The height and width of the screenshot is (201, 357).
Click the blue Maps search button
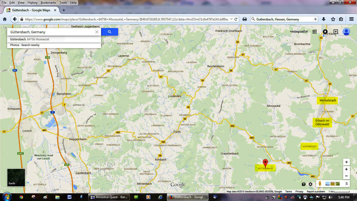(x=109, y=32)
